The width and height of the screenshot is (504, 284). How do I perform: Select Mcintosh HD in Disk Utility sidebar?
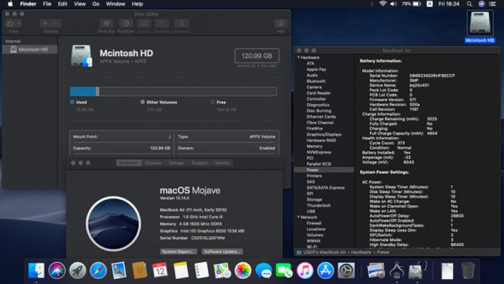[30, 50]
